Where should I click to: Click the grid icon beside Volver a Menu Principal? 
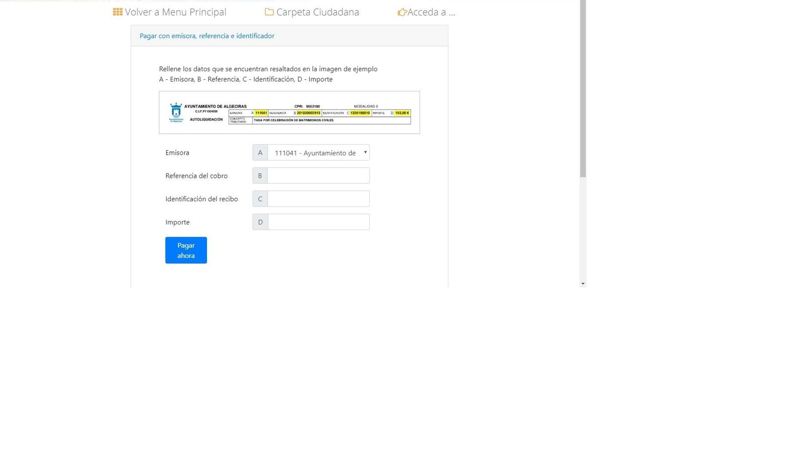click(x=118, y=12)
